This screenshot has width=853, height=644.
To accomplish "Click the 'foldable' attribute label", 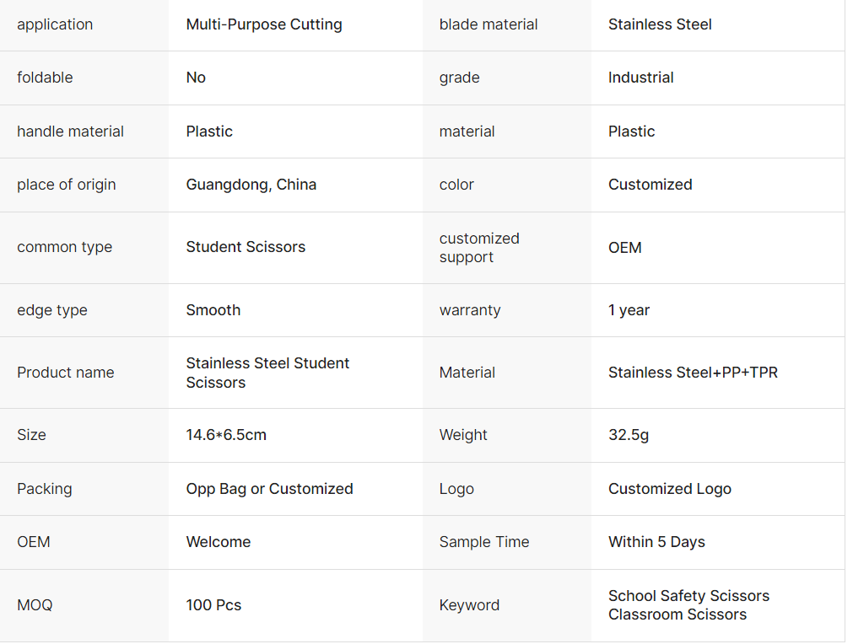I will pyautogui.click(x=45, y=78).
